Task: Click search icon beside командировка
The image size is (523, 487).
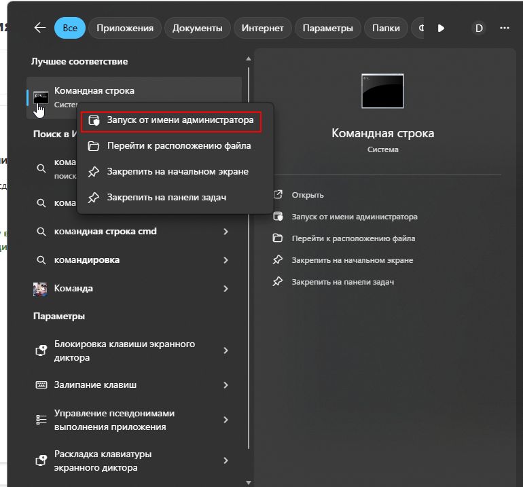Action: [x=41, y=260]
